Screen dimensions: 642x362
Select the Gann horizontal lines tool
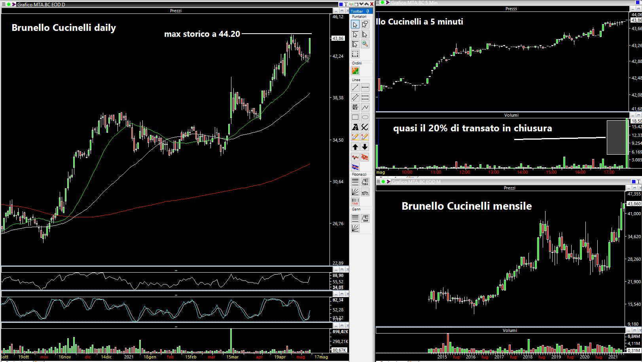click(x=355, y=218)
